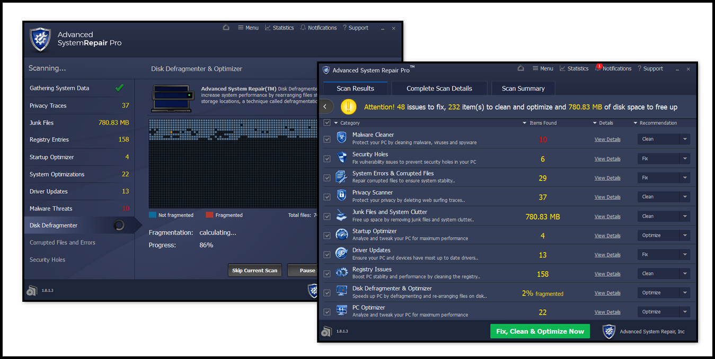
Task: Uncheck System Errors & Corrupted Files checkbox
Action: click(327, 178)
